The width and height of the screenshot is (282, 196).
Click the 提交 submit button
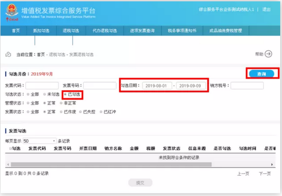(x=140, y=182)
